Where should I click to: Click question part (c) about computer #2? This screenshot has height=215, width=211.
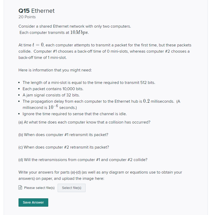tap(64, 147)
